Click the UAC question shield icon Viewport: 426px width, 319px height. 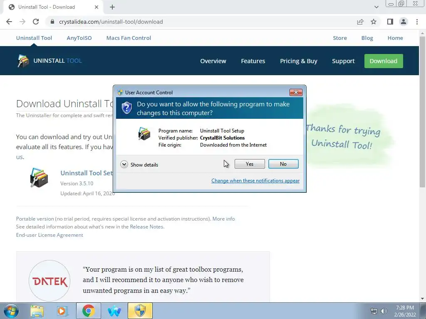pos(126,108)
